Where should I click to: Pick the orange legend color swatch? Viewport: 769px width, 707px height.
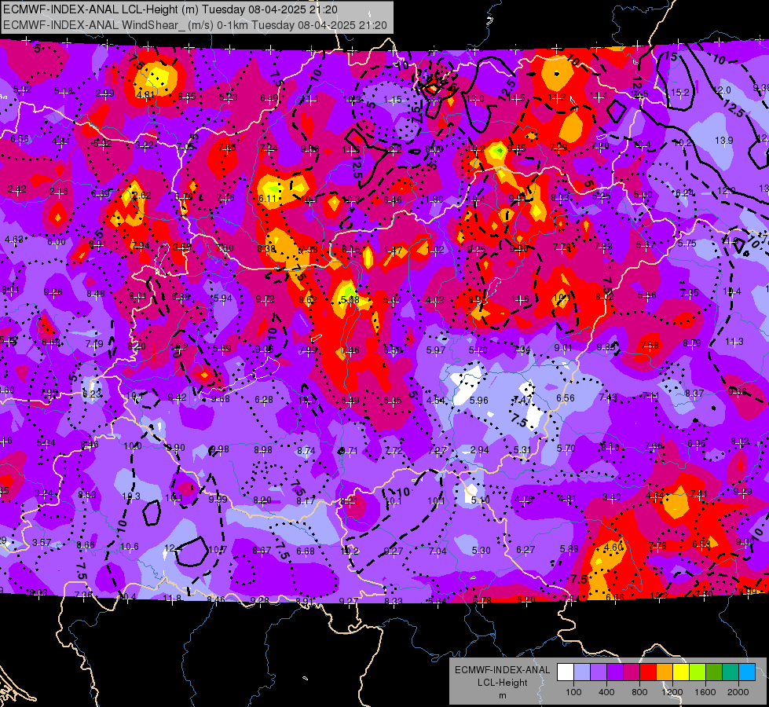(664, 672)
